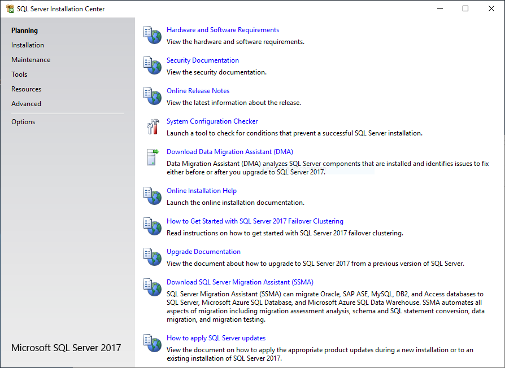Click 'View the security documentation.' description

tap(216, 72)
